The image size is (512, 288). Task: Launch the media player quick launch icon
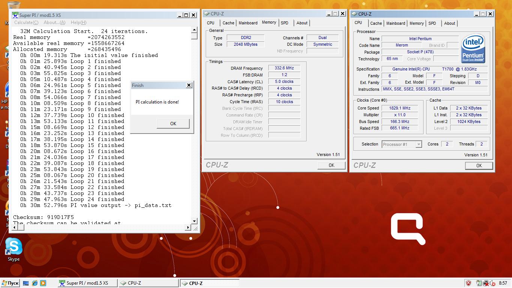coord(43,283)
